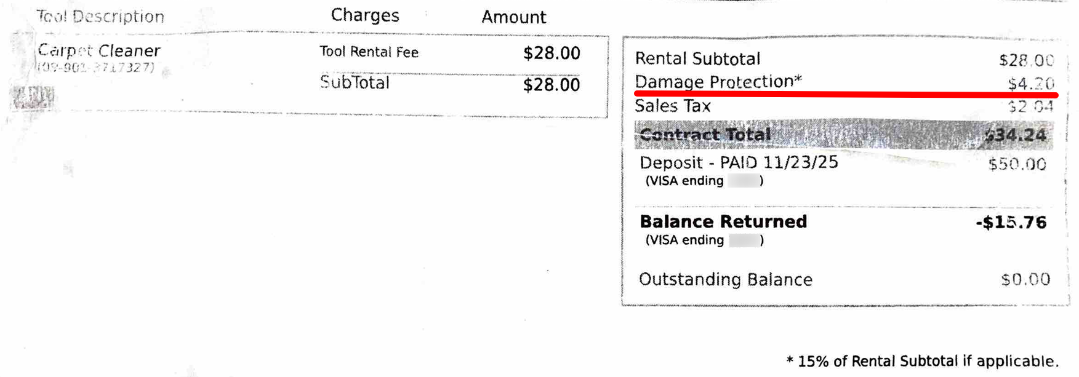1079x377 pixels.
Task: Select the "Carpet Cleaner" item name
Action: click(99, 50)
